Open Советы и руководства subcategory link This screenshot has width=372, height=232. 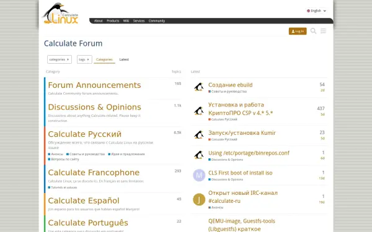[86, 154]
